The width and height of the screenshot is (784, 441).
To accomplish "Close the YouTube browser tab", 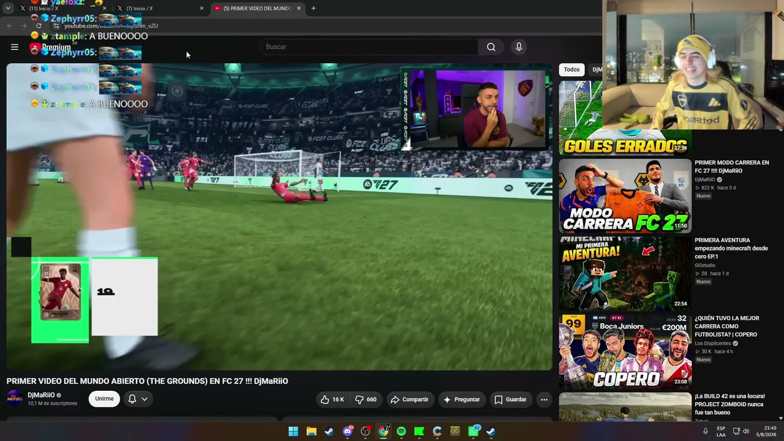I will pyautogui.click(x=299, y=9).
